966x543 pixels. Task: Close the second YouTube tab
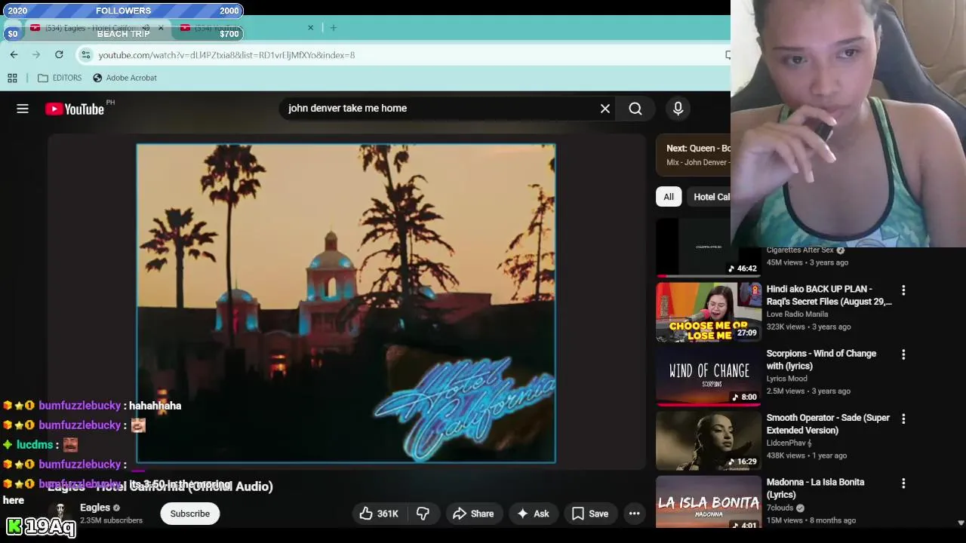pyautogui.click(x=310, y=28)
